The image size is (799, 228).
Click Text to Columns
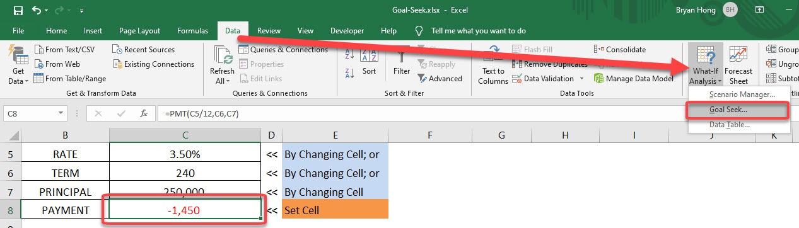(x=493, y=64)
